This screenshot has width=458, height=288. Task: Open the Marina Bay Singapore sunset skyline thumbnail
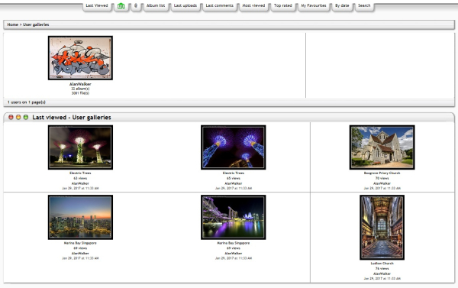point(80,217)
